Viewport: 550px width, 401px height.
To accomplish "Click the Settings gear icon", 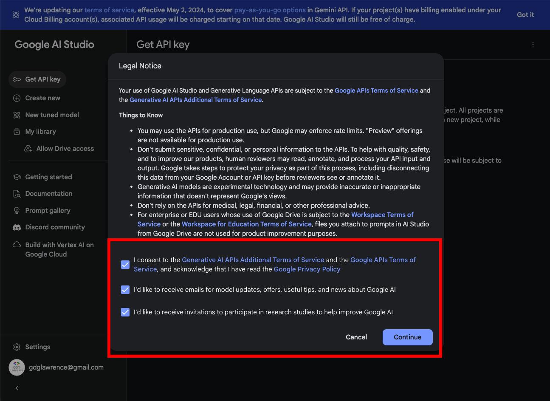I will tap(17, 347).
